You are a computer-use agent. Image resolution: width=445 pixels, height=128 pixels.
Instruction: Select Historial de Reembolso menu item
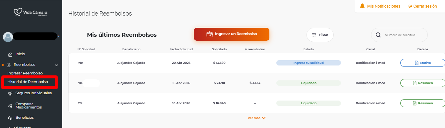28,82
